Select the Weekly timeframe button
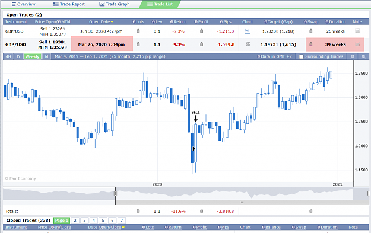Screen dimensions: 371x233 tap(33, 57)
